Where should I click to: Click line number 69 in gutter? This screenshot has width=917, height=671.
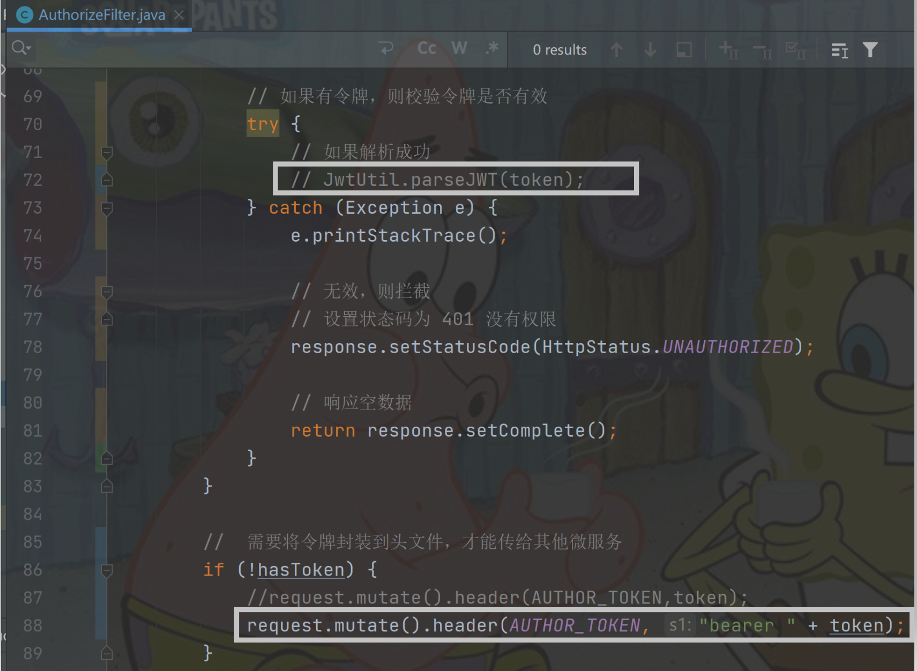point(33,96)
